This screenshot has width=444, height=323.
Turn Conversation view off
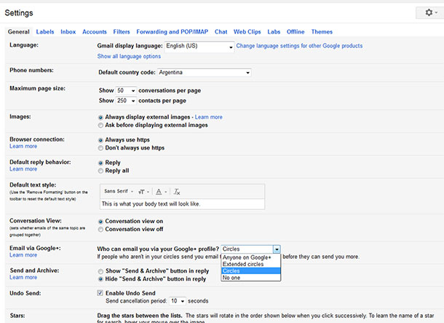coord(100,230)
